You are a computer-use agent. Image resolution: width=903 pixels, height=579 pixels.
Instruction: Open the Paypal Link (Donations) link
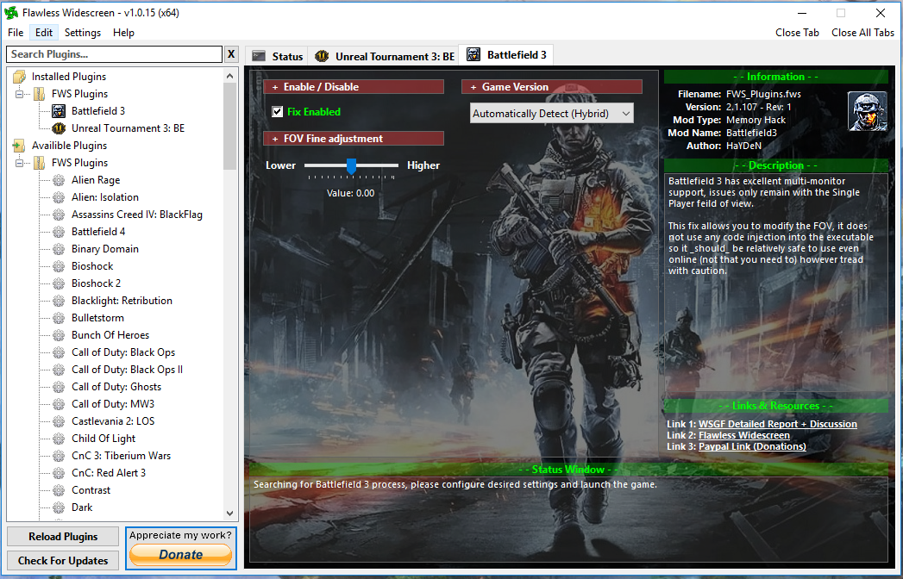[752, 446]
